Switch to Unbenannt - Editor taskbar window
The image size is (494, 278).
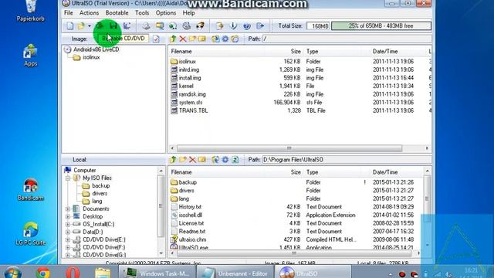[x=235, y=273]
